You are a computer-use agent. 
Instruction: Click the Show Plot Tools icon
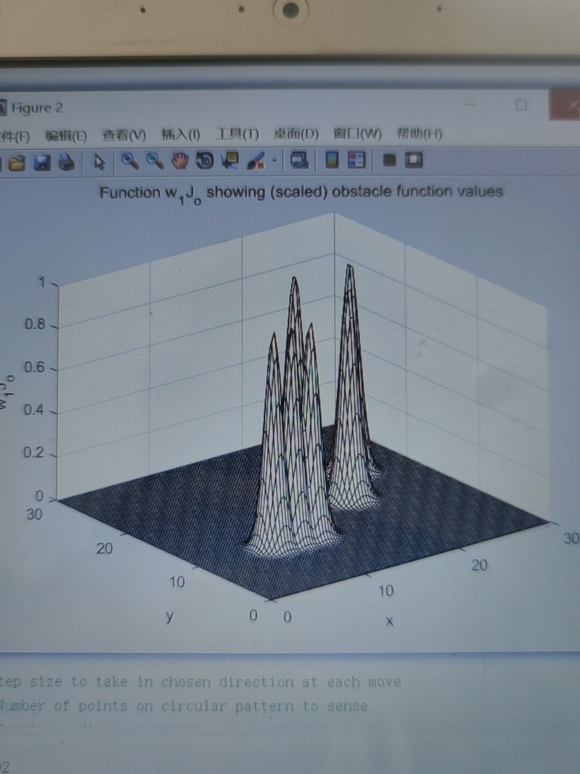pos(414,160)
